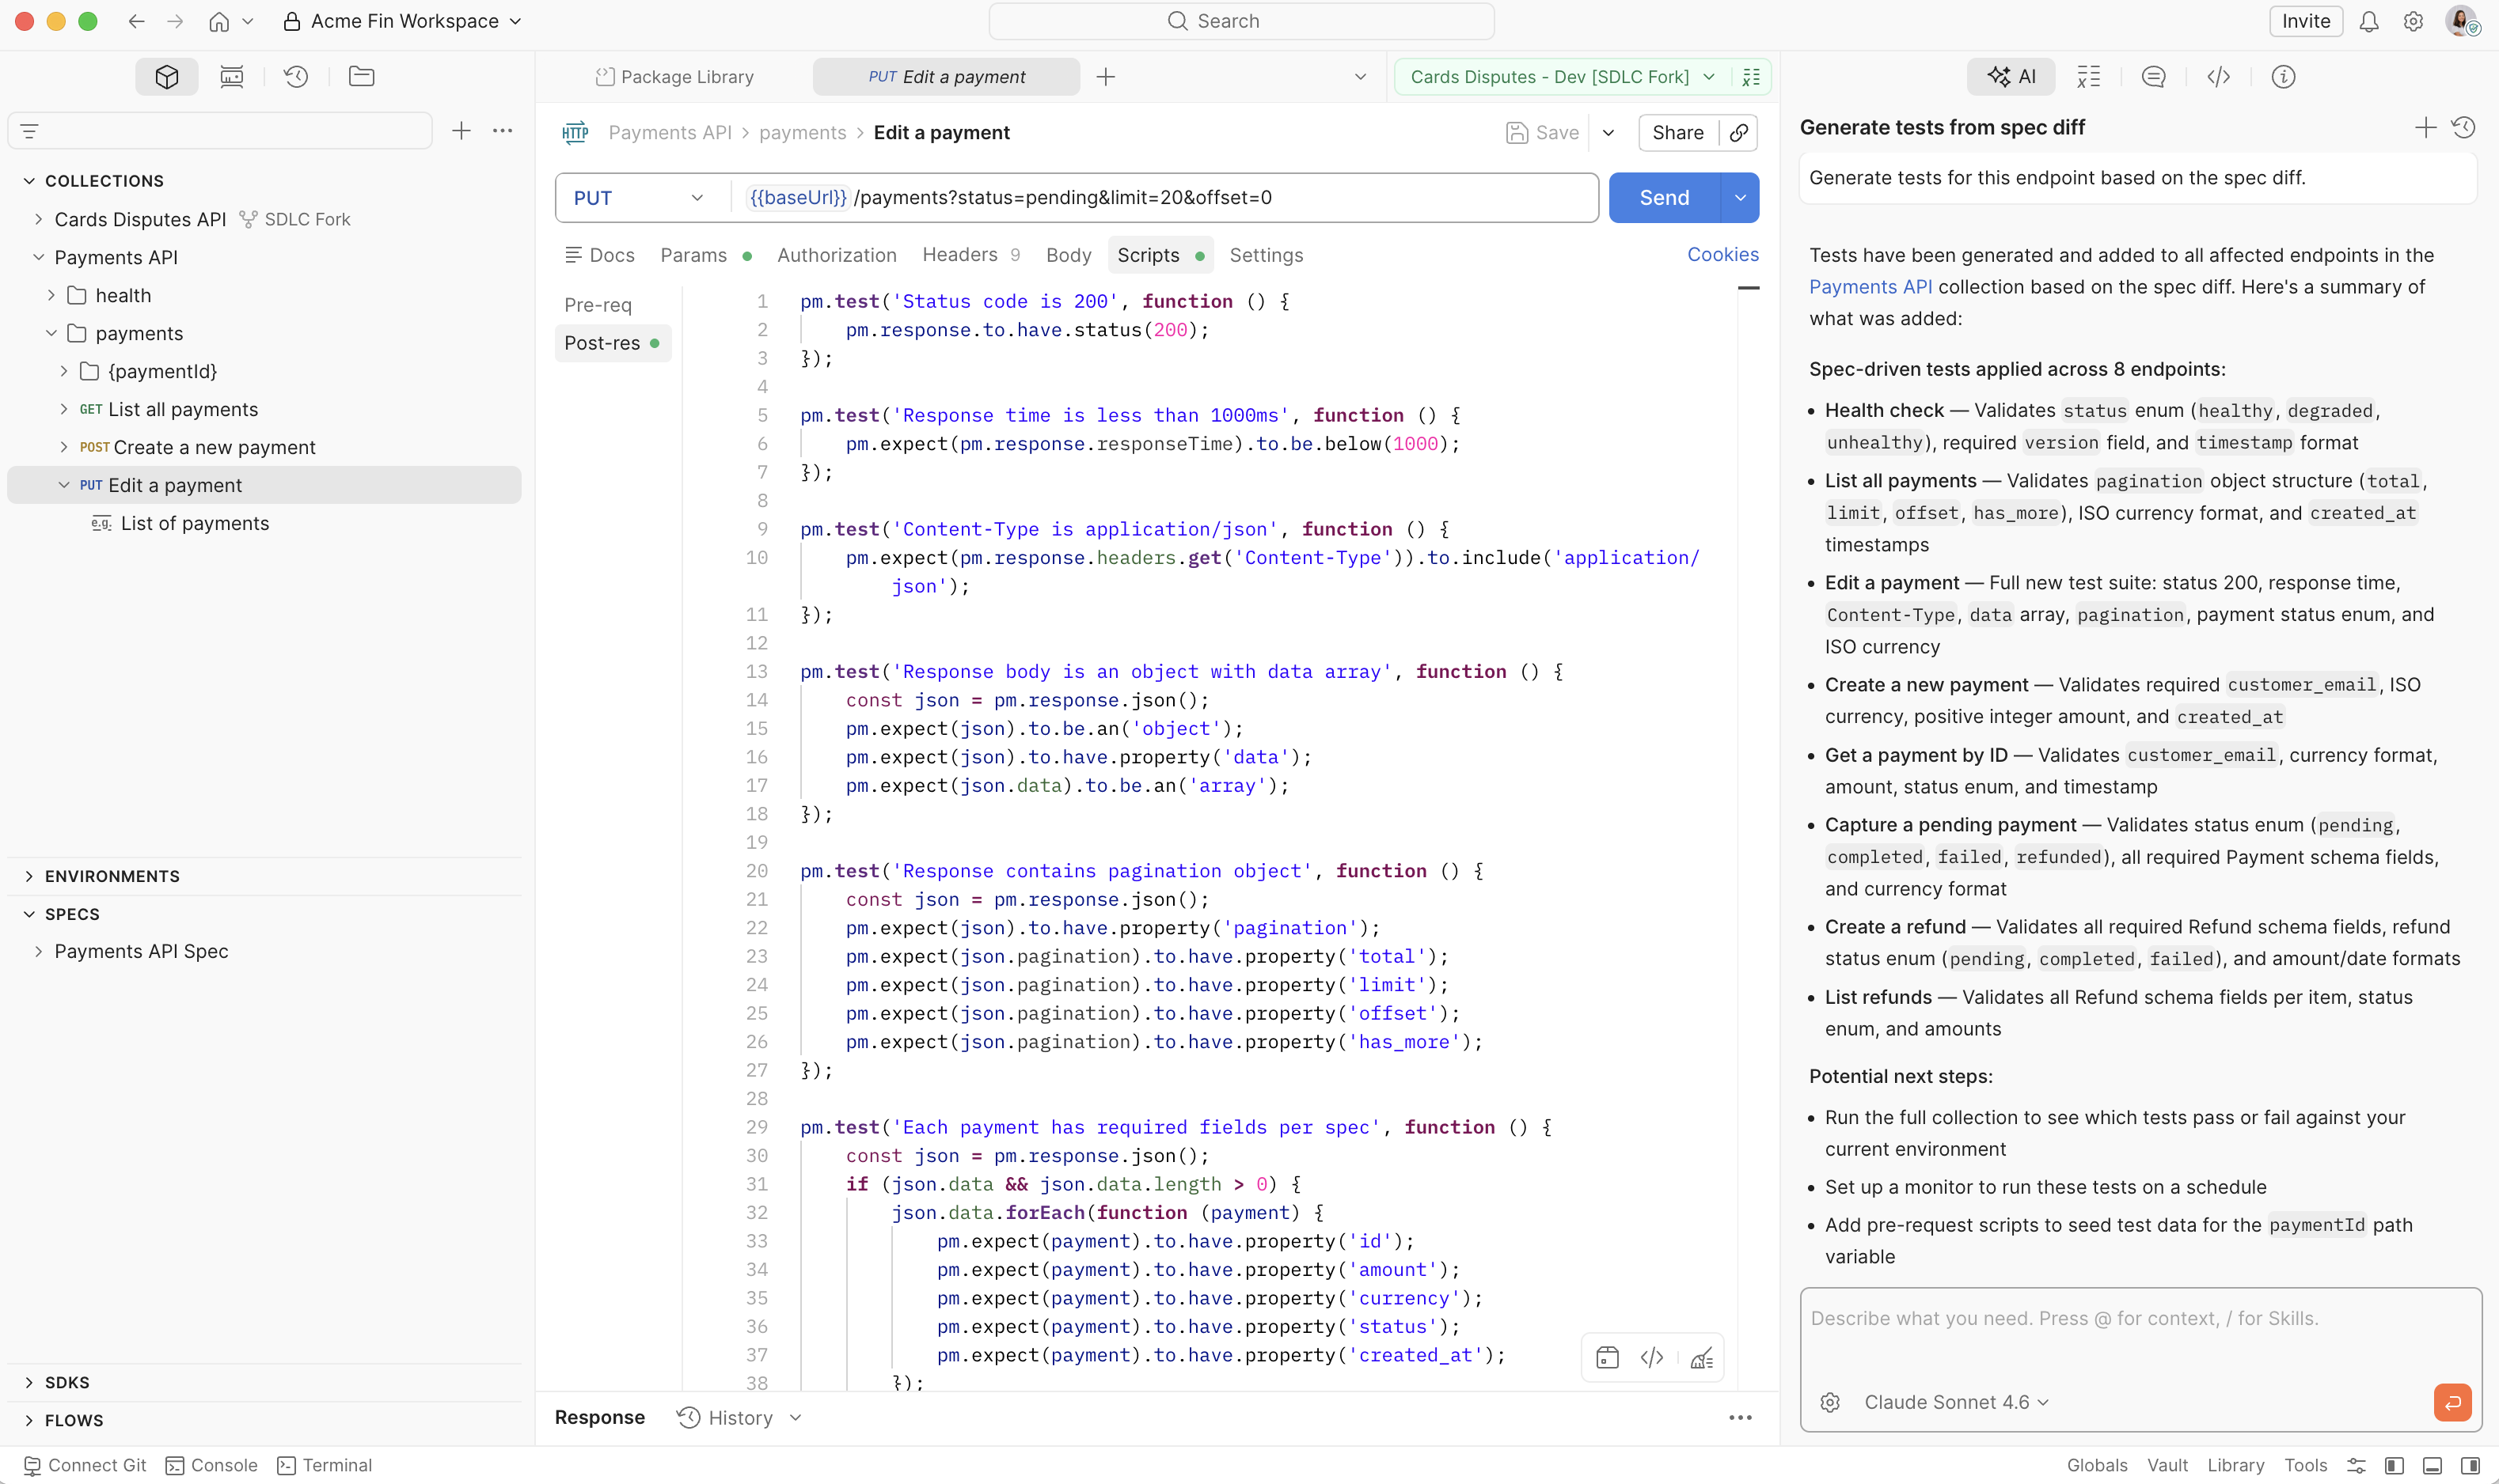Switch to the Authorization tab
This screenshot has height=1484, width=2499.
pyautogui.click(x=837, y=255)
